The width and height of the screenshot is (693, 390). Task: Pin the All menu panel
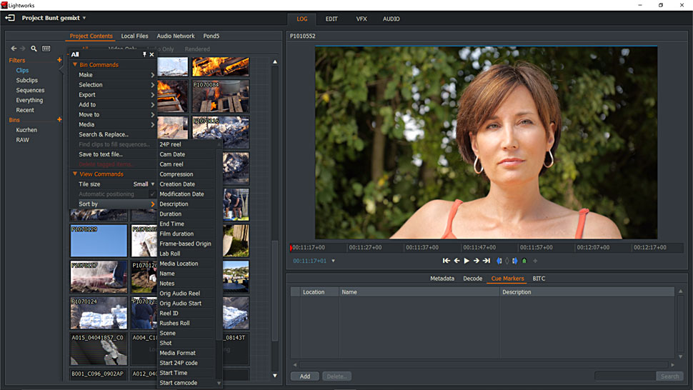[144, 54]
